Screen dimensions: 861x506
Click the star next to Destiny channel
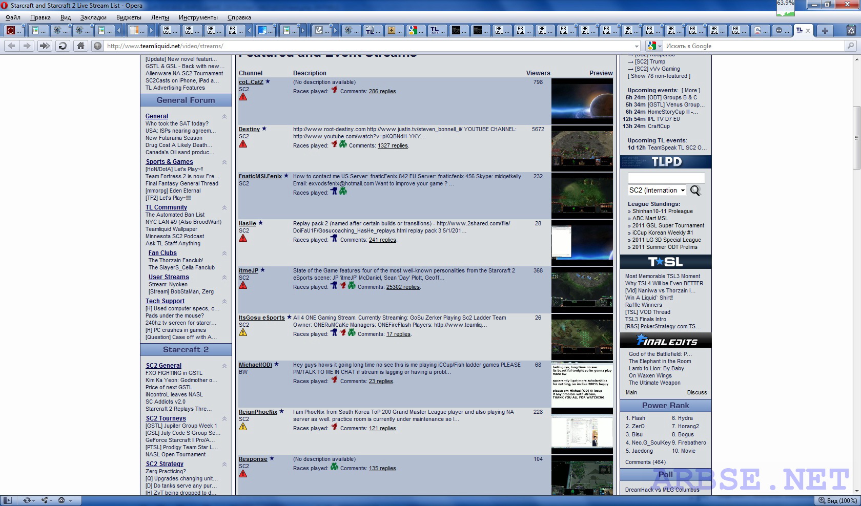pos(264,129)
